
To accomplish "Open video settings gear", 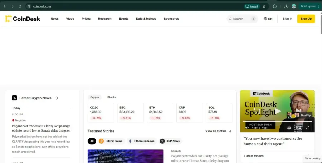I will tap(289, 128).
